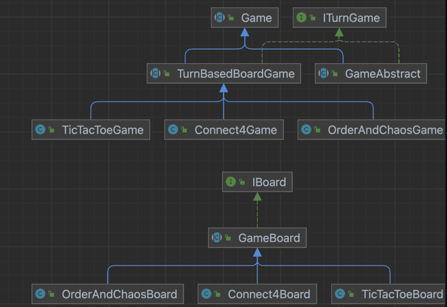Click the abstract class icon on GameAbstract
447x307 pixels.
tap(323, 74)
